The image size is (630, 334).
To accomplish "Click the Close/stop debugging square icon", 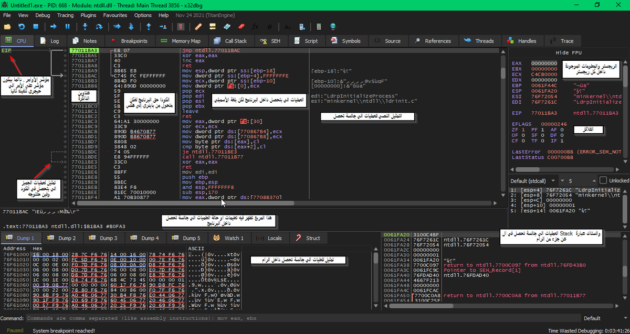I will click(36, 26).
